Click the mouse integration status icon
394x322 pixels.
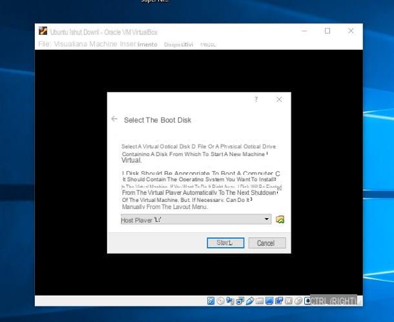(298, 301)
